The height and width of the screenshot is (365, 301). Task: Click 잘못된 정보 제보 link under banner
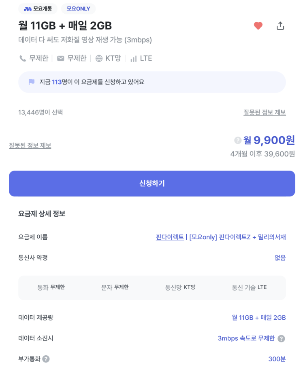265,112
